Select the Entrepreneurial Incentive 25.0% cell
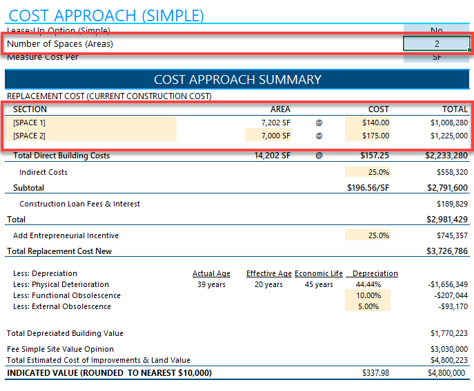Image resolution: width=474 pixels, height=391 pixels. [x=368, y=235]
